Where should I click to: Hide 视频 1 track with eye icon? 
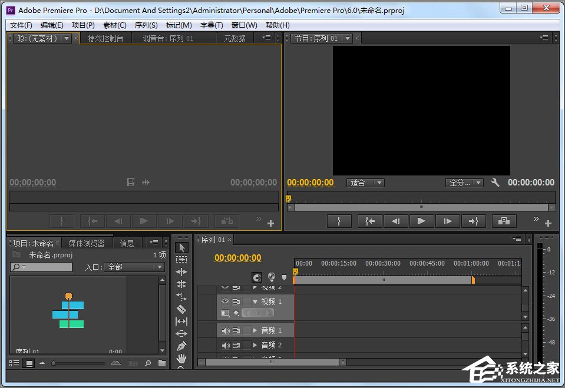point(225,301)
